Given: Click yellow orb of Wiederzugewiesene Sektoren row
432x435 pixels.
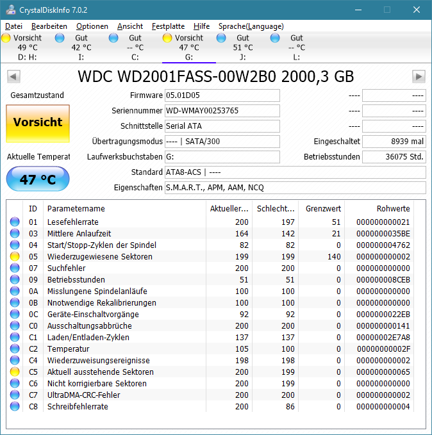Looking at the screenshot, I should click(15, 256).
